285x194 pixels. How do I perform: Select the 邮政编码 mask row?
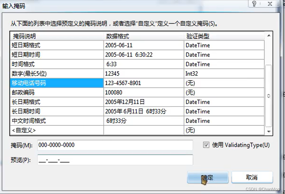(50, 92)
